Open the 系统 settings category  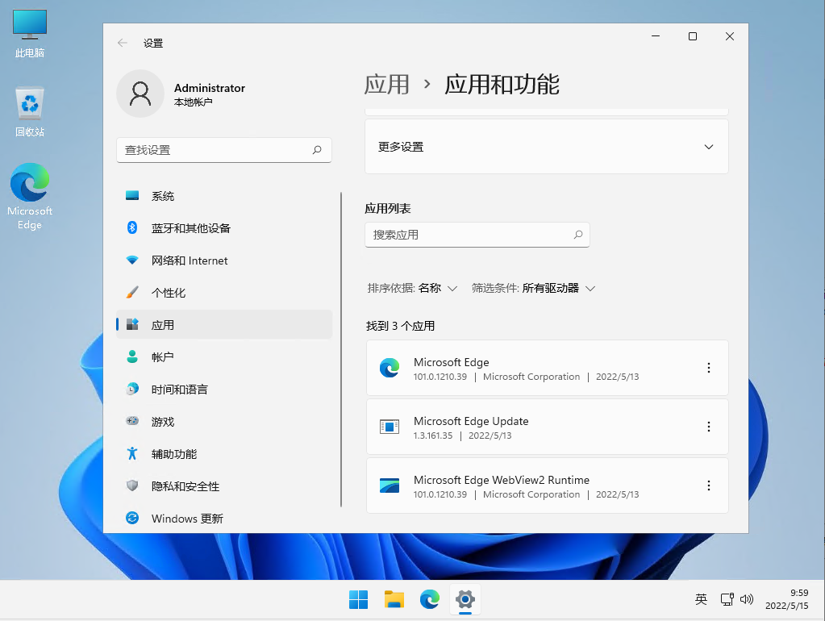[224, 196]
